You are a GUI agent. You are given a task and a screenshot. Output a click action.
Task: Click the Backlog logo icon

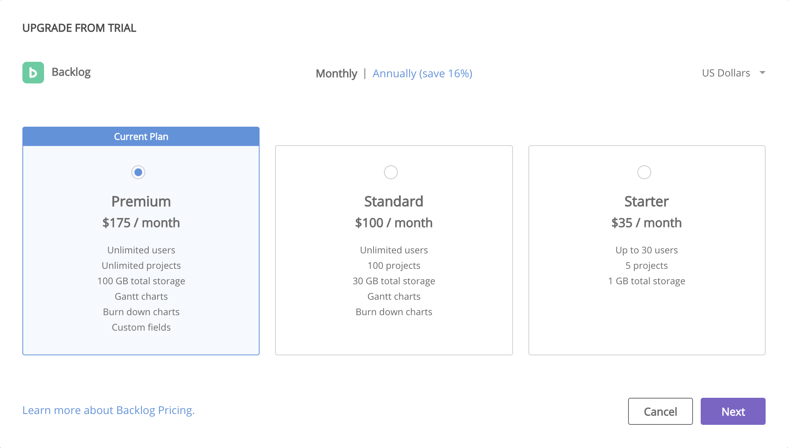[x=33, y=73]
